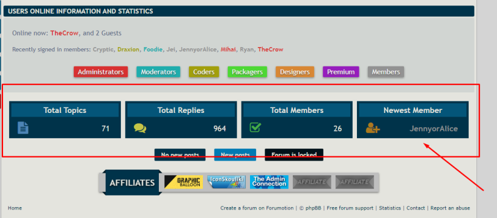This screenshot has width=497, height=218.
Task: Open the Graphic Balloon affiliate banner
Action: (x=184, y=182)
